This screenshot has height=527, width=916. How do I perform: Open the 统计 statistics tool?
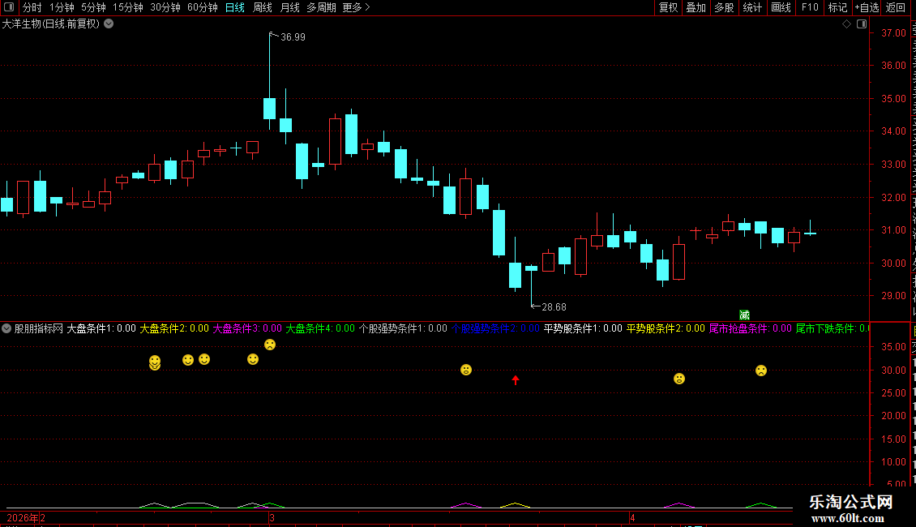tap(752, 7)
